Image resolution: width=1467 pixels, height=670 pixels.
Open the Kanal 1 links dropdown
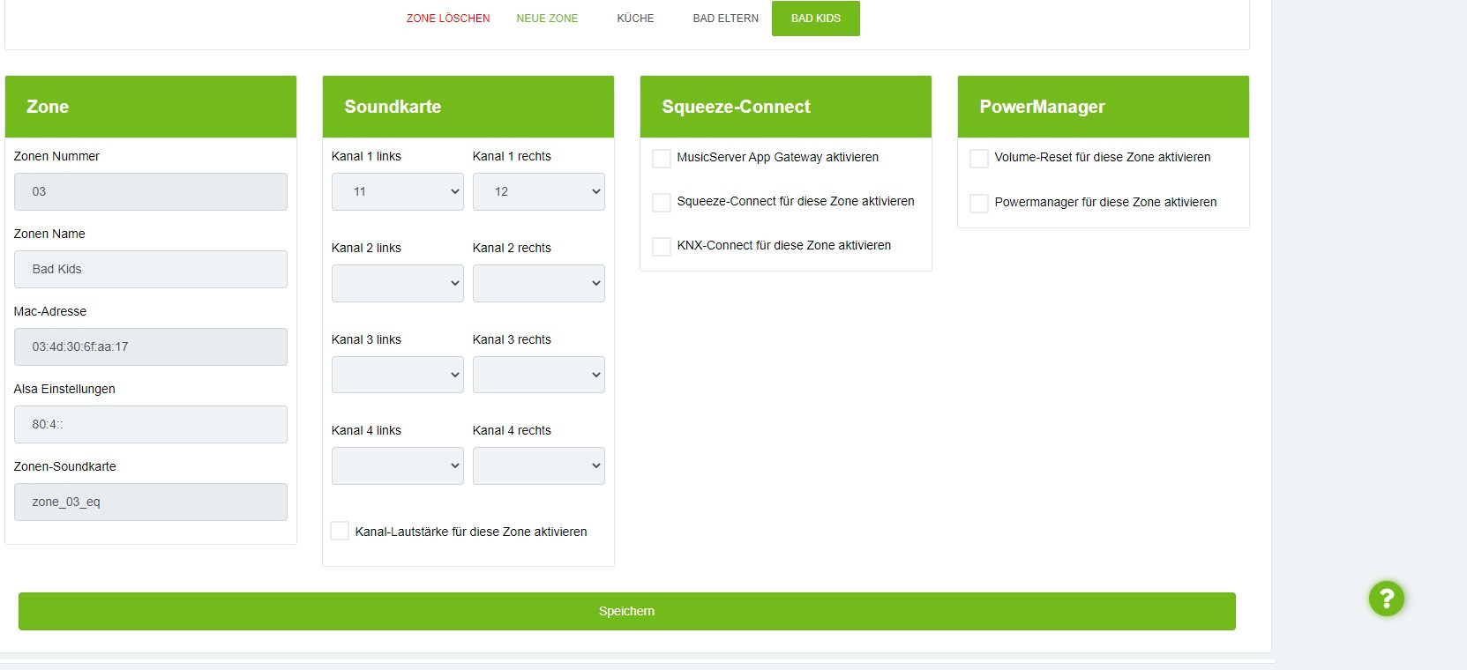pos(398,191)
